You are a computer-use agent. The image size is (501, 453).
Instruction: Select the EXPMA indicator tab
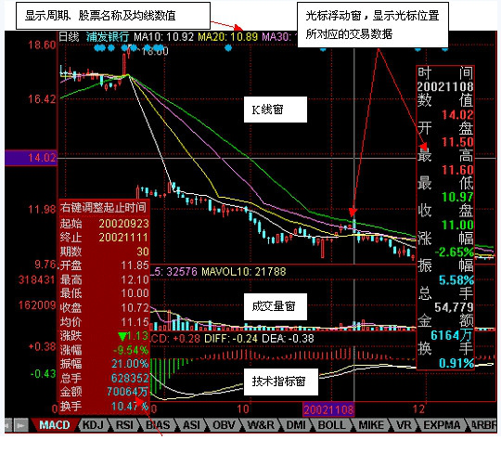coord(442,425)
